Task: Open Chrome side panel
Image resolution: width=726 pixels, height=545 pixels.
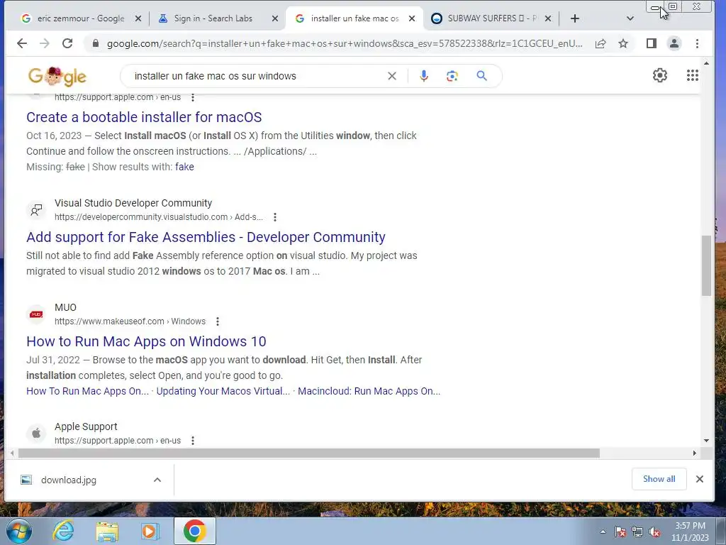Action: [652, 43]
